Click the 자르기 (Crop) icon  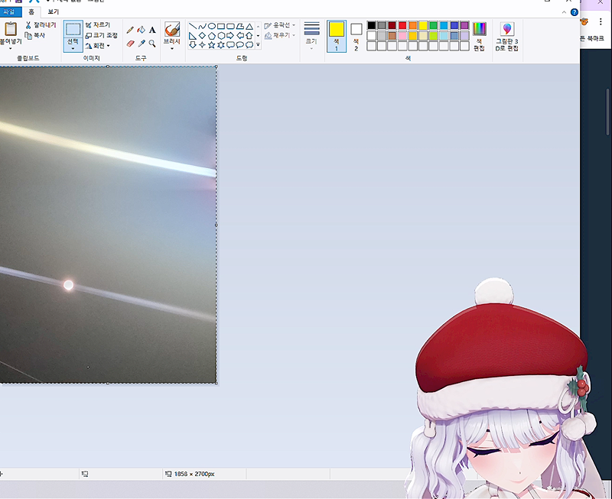pyautogui.click(x=90, y=25)
